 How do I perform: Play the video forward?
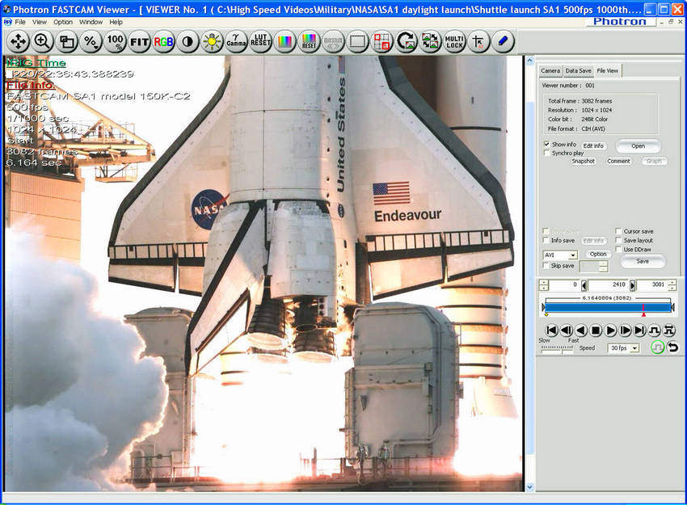coord(610,330)
